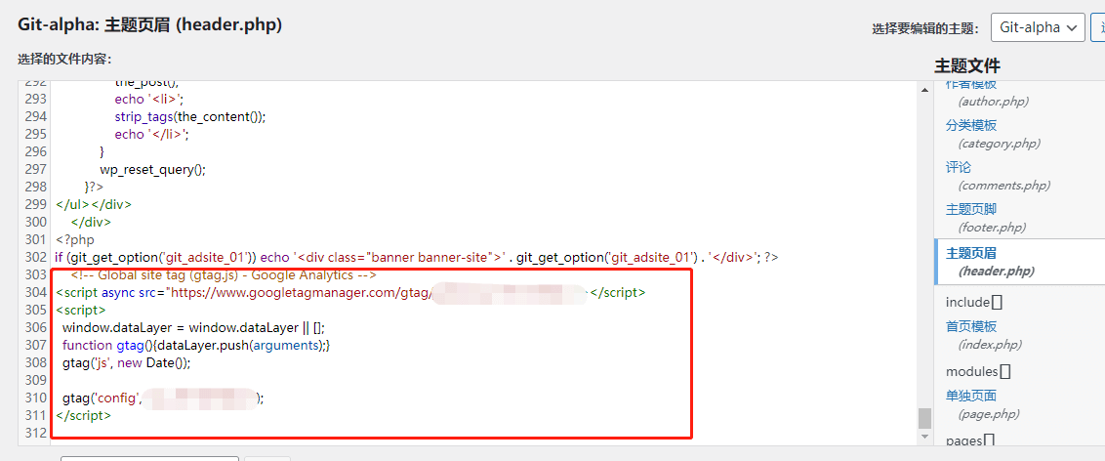Click the 主题文件 heading
1105x461 pixels.
click(x=966, y=66)
